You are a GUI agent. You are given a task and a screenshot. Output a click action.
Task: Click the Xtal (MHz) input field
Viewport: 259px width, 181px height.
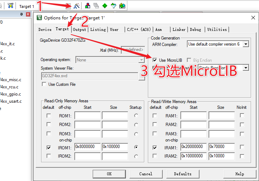coord(133,50)
